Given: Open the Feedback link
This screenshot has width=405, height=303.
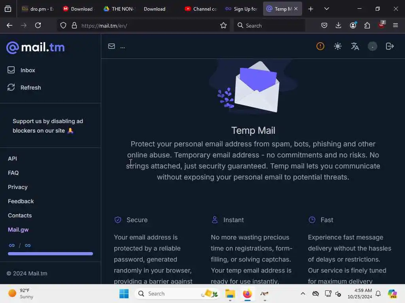Looking at the screenshot, I should (x=21, y=201).
